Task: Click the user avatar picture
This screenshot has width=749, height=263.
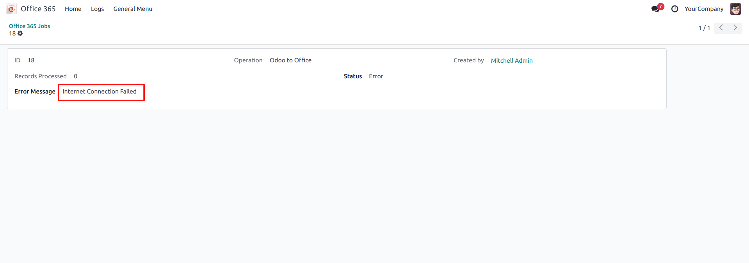Action: 735,9
